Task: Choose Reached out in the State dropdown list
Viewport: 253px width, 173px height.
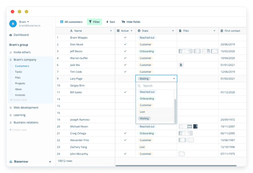Action: [x=147, y=92]
